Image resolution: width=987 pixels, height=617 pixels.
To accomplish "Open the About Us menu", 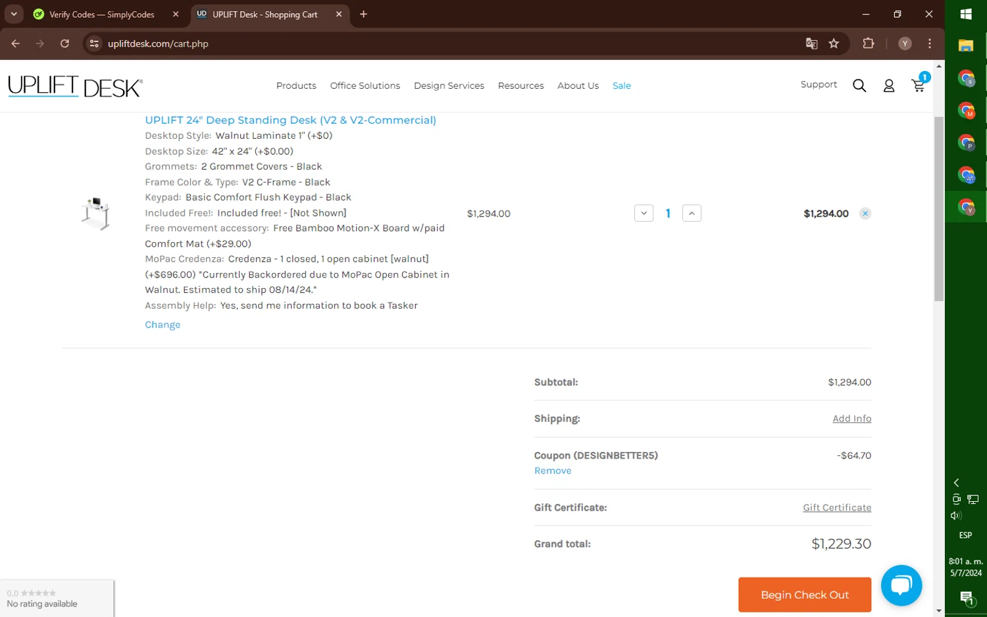I will click(x=578, y=86).
